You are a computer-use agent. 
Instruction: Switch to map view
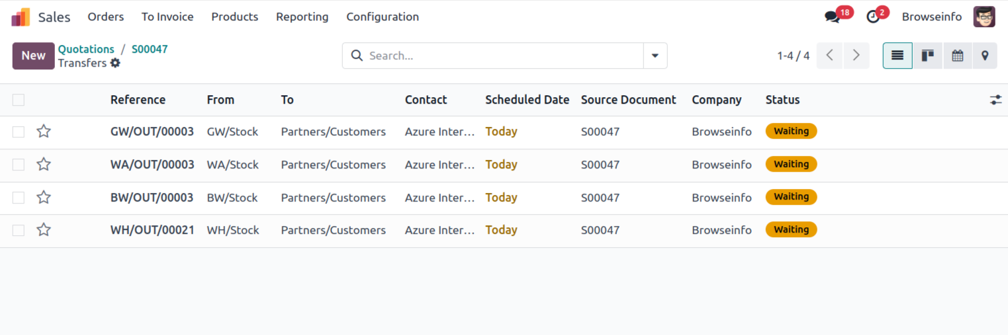985,56
